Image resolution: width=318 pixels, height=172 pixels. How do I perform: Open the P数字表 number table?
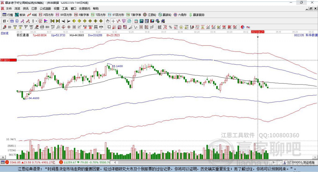[x=82, y=15]
